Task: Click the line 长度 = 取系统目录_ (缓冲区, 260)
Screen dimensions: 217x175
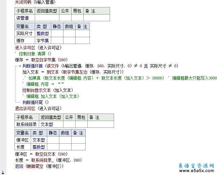Action: pos(49,160)
